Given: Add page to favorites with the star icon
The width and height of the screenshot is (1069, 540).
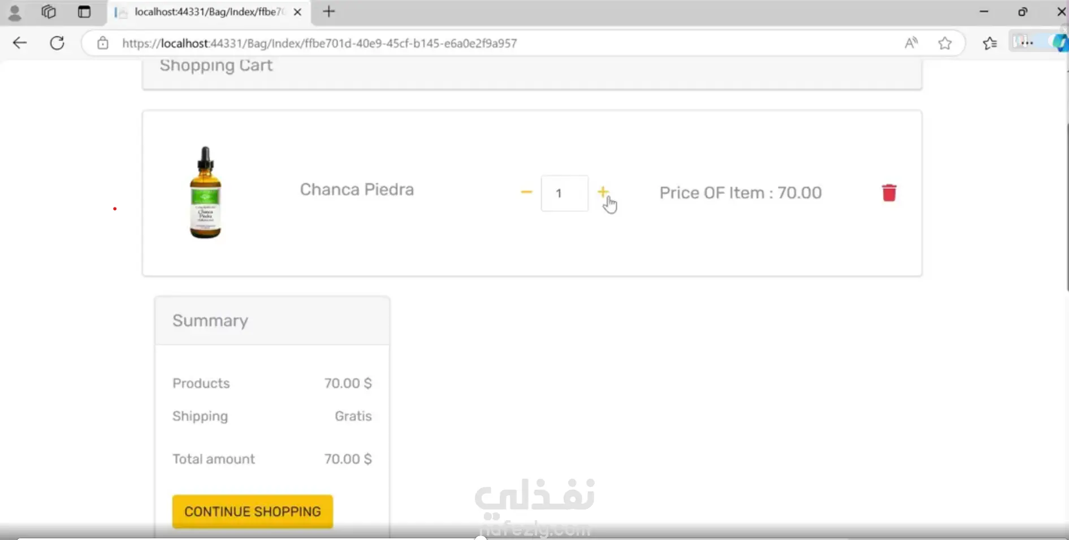Looking at the screenshot, I should pyautogui.click(x=945, y=43).
